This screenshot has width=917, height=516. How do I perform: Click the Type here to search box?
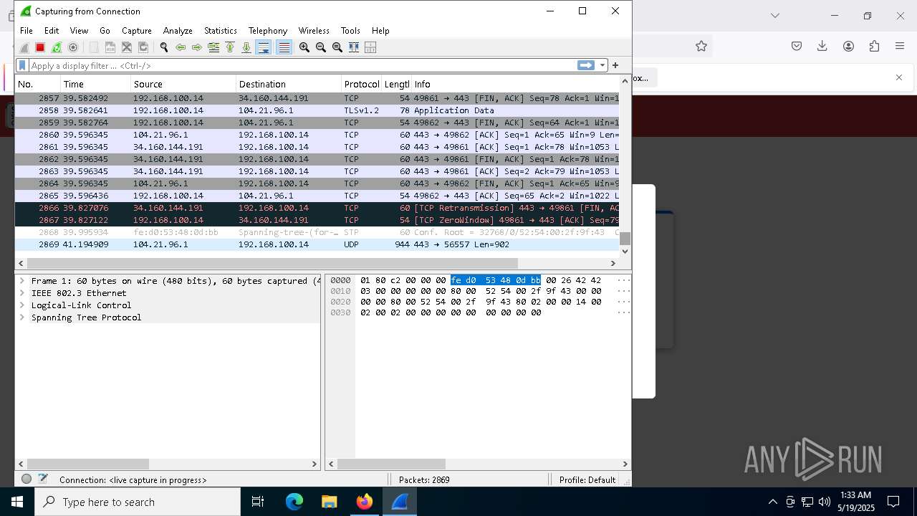tap(138, 502)
